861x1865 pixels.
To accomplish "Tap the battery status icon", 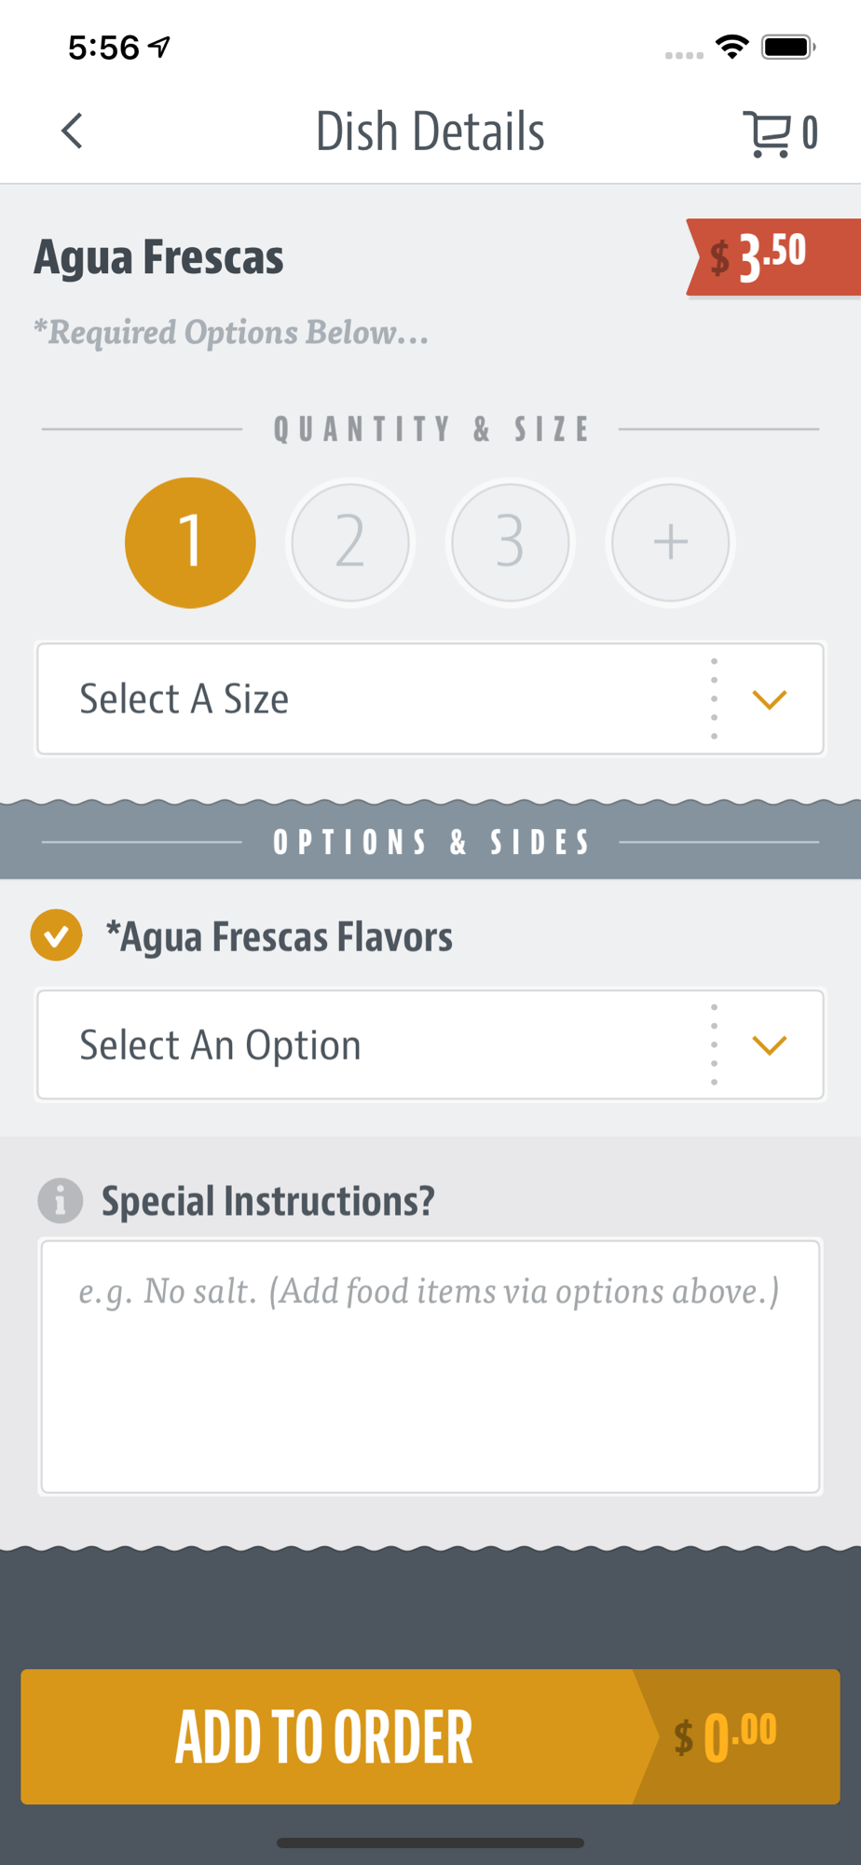I will pyautogui.click(x=788, y=47).
